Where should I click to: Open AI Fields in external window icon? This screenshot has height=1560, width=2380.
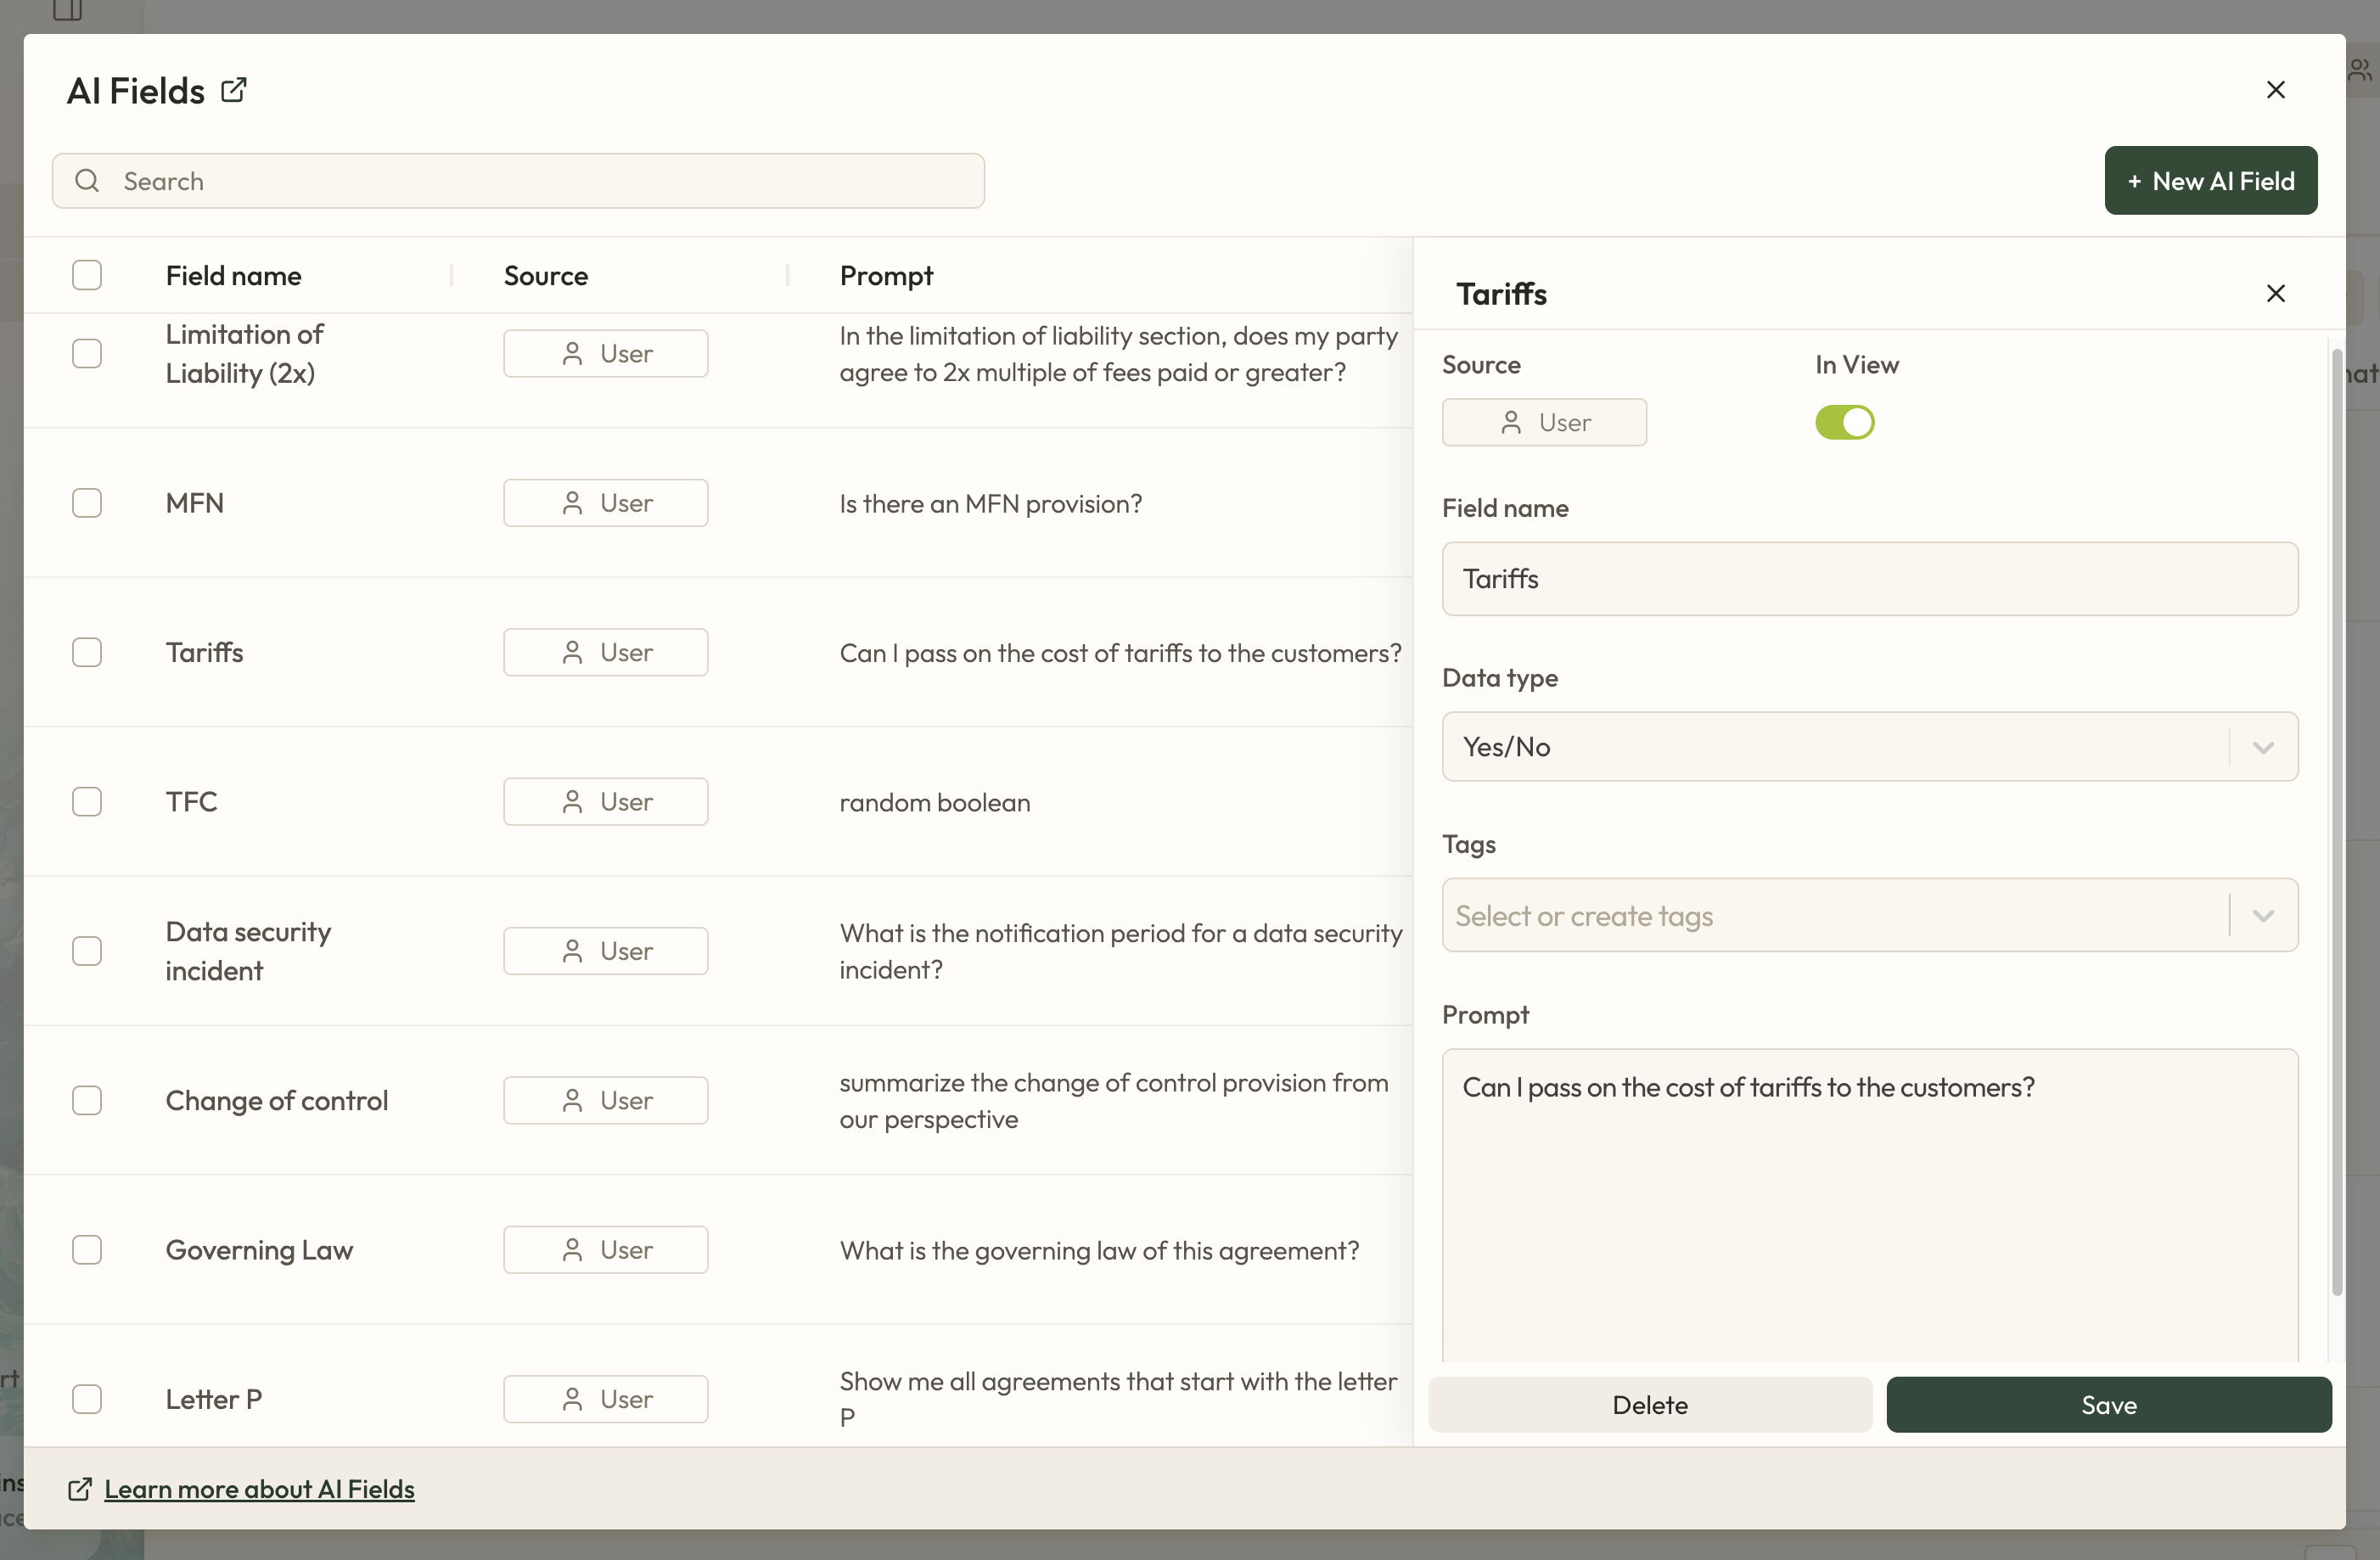(234, 90)
